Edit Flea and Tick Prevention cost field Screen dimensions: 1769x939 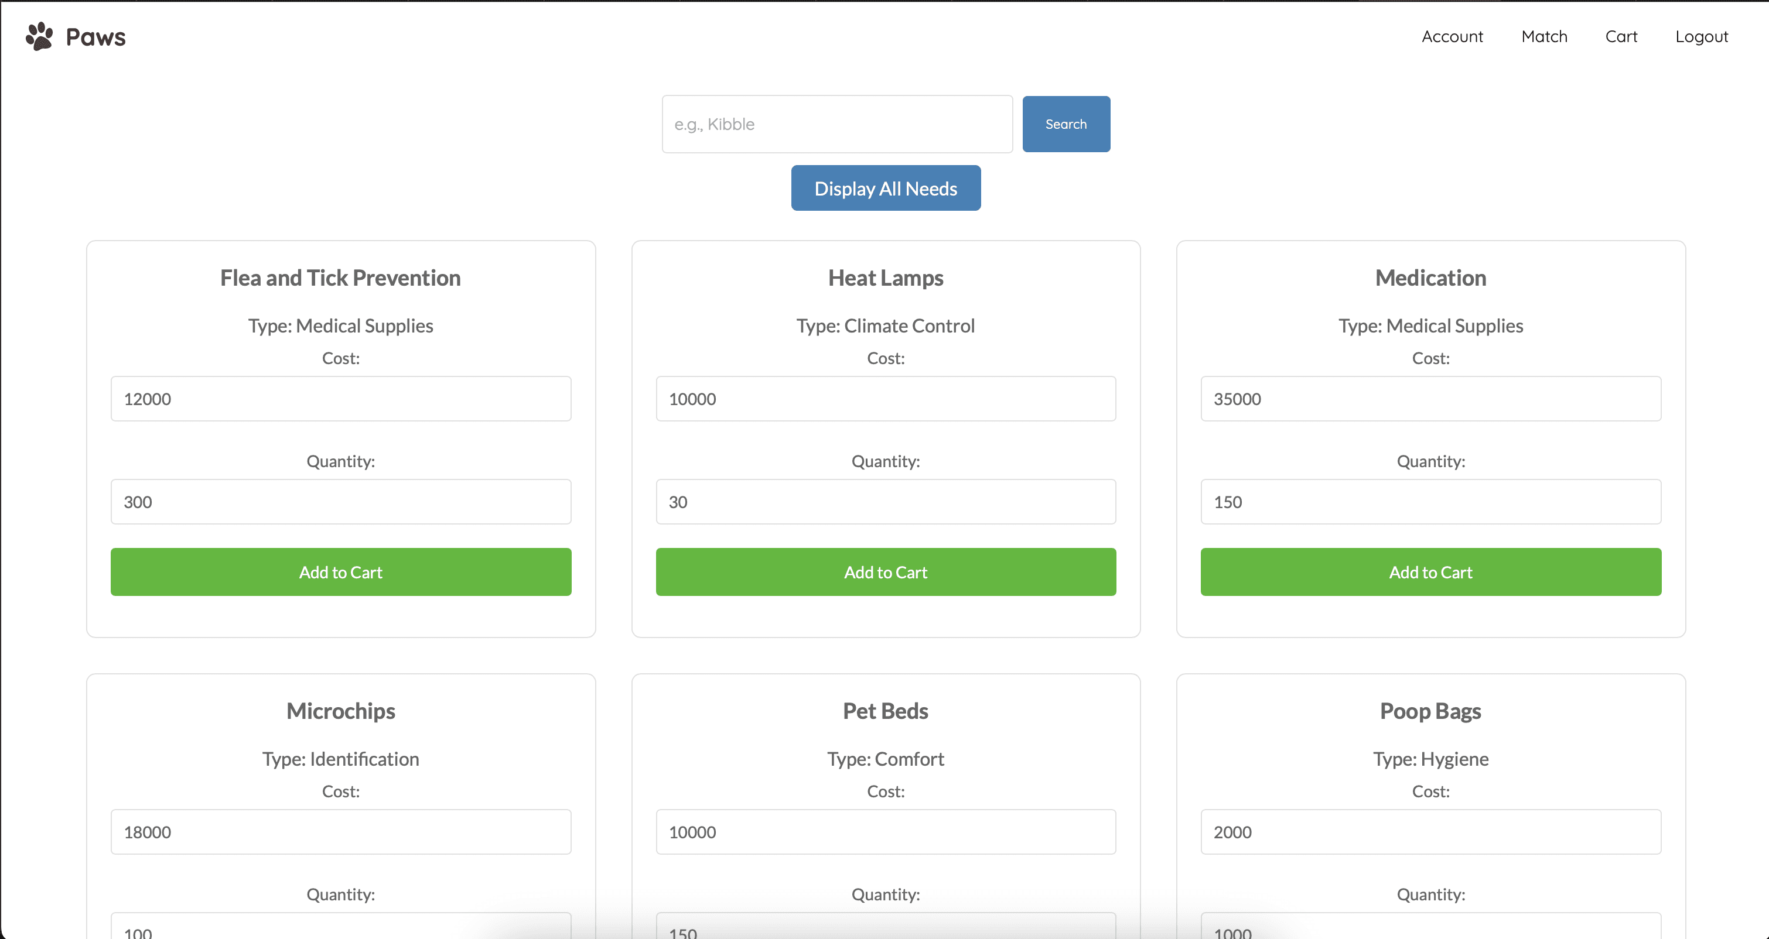pyautogui.click(x=340, y=399)
